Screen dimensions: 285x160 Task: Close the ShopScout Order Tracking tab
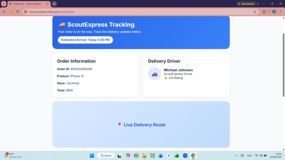point(47,4)
